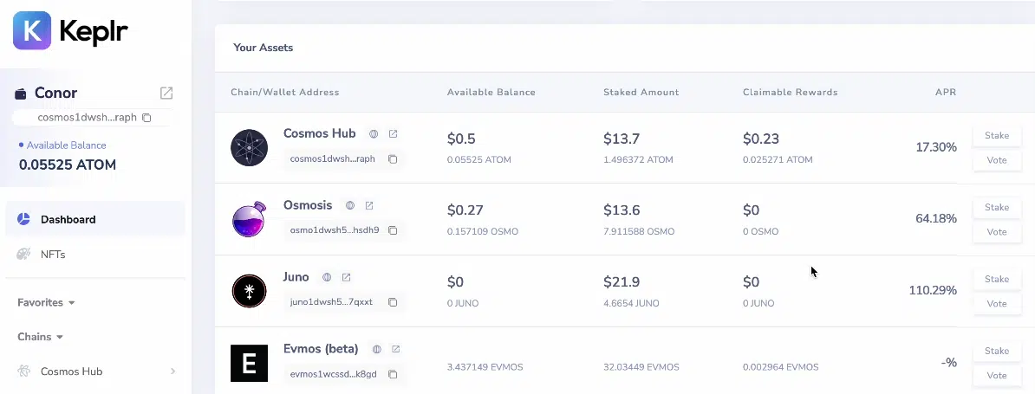The height and width of the screenshot is (394, 1035).
Task: Click the Osmosis flask logo
Action: point(249,219)
